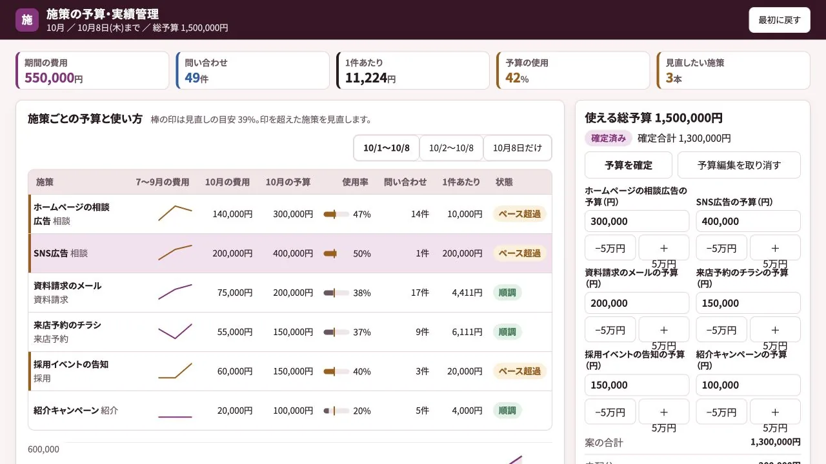Decrease 来店予約のチラシ budget with −5万円
The width and height of the screenshot is (826, 464).
pyautogui.click(x=721, y=330)
